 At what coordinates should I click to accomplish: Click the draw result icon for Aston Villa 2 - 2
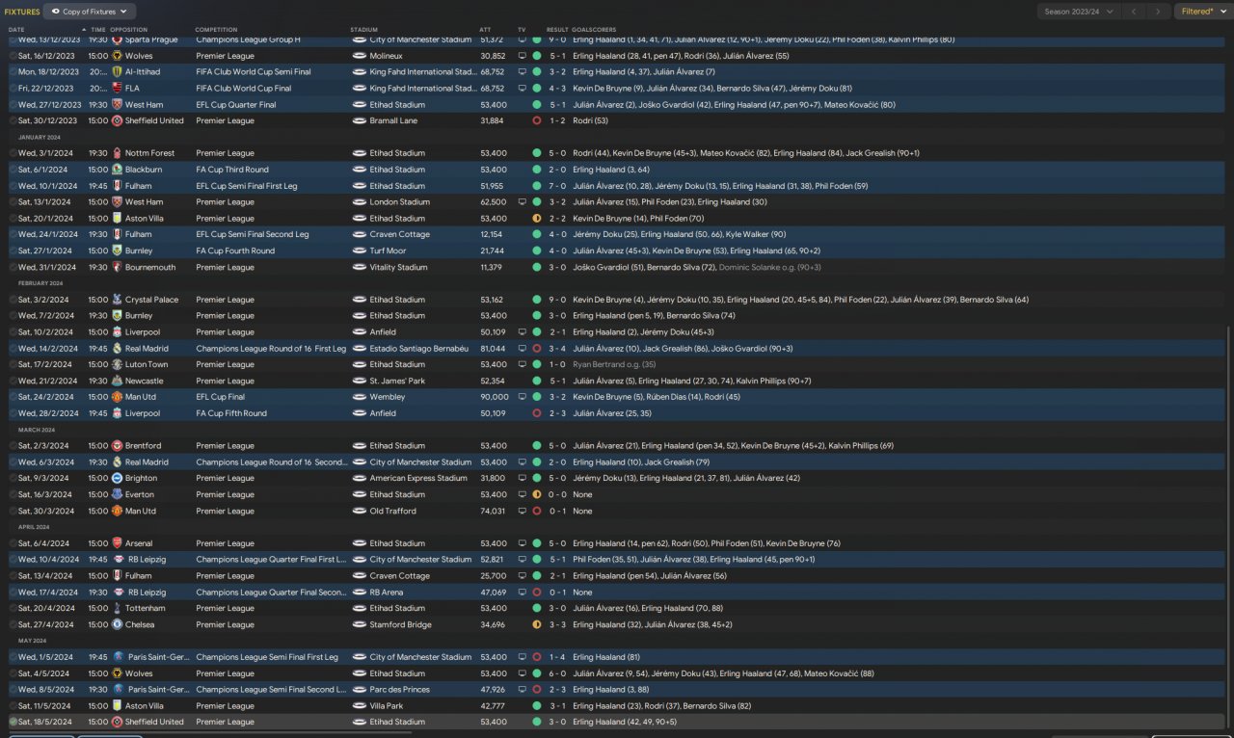click(537, 219)
